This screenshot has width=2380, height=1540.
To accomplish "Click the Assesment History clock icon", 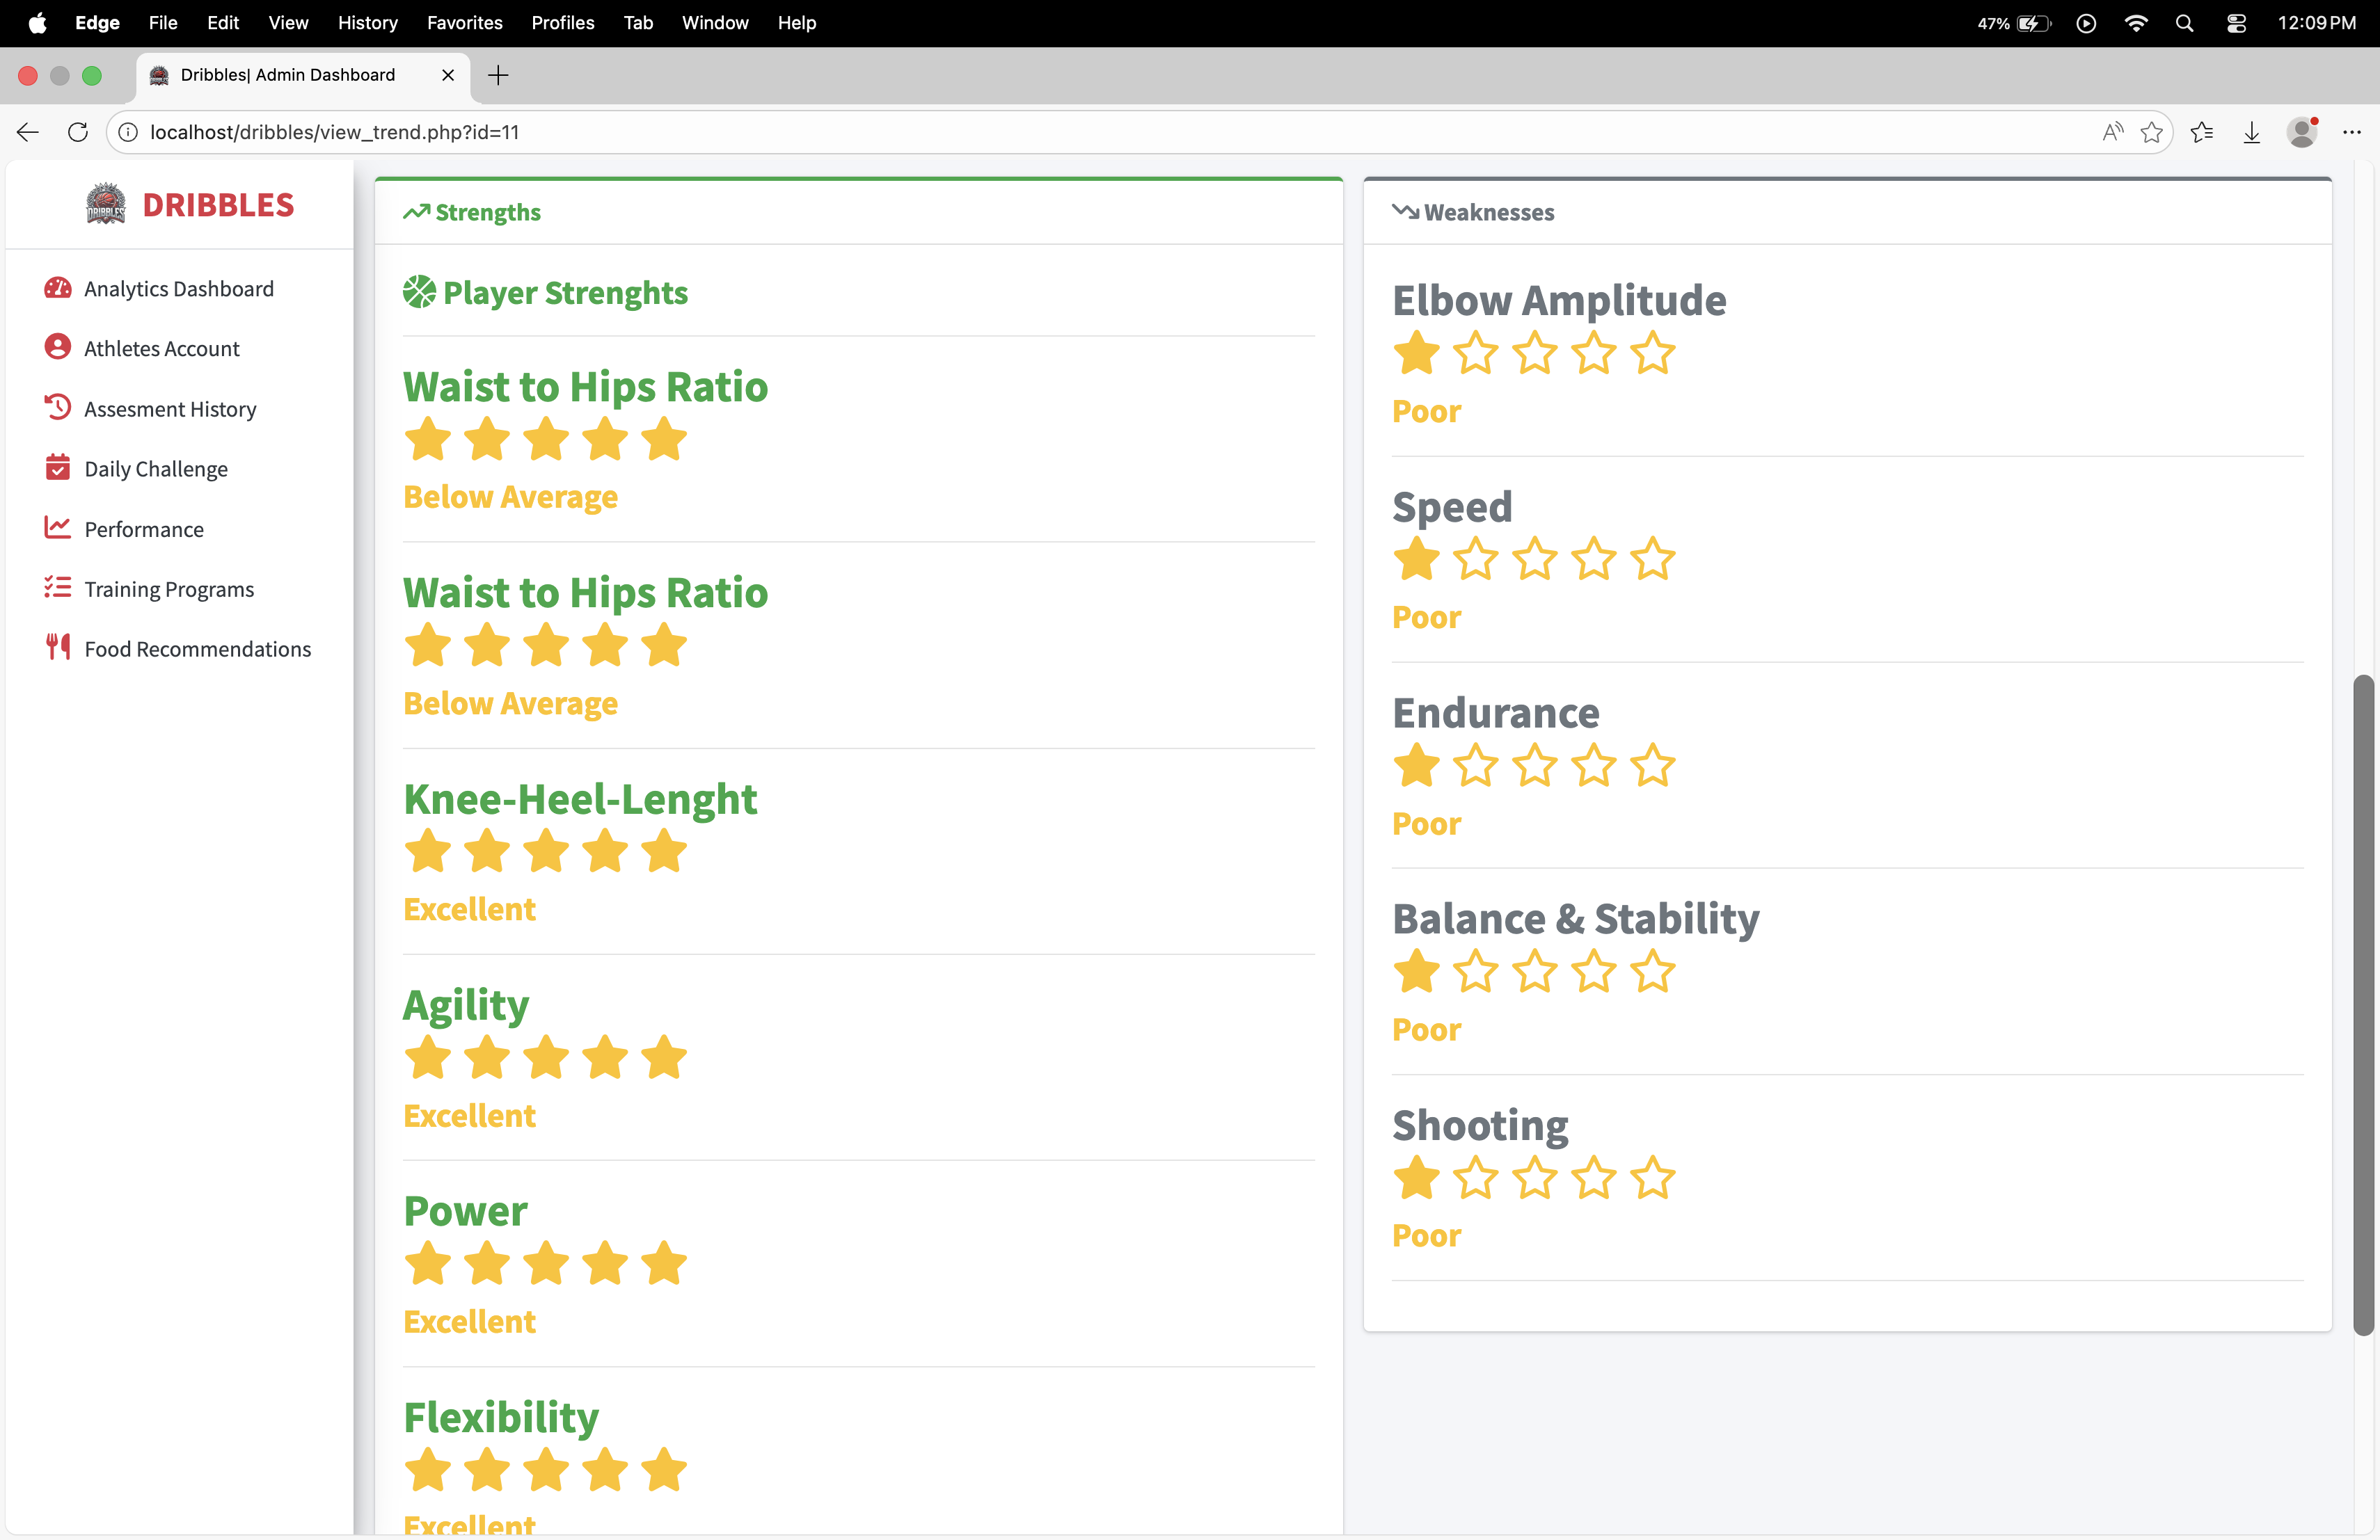I will tap(58, 408).
